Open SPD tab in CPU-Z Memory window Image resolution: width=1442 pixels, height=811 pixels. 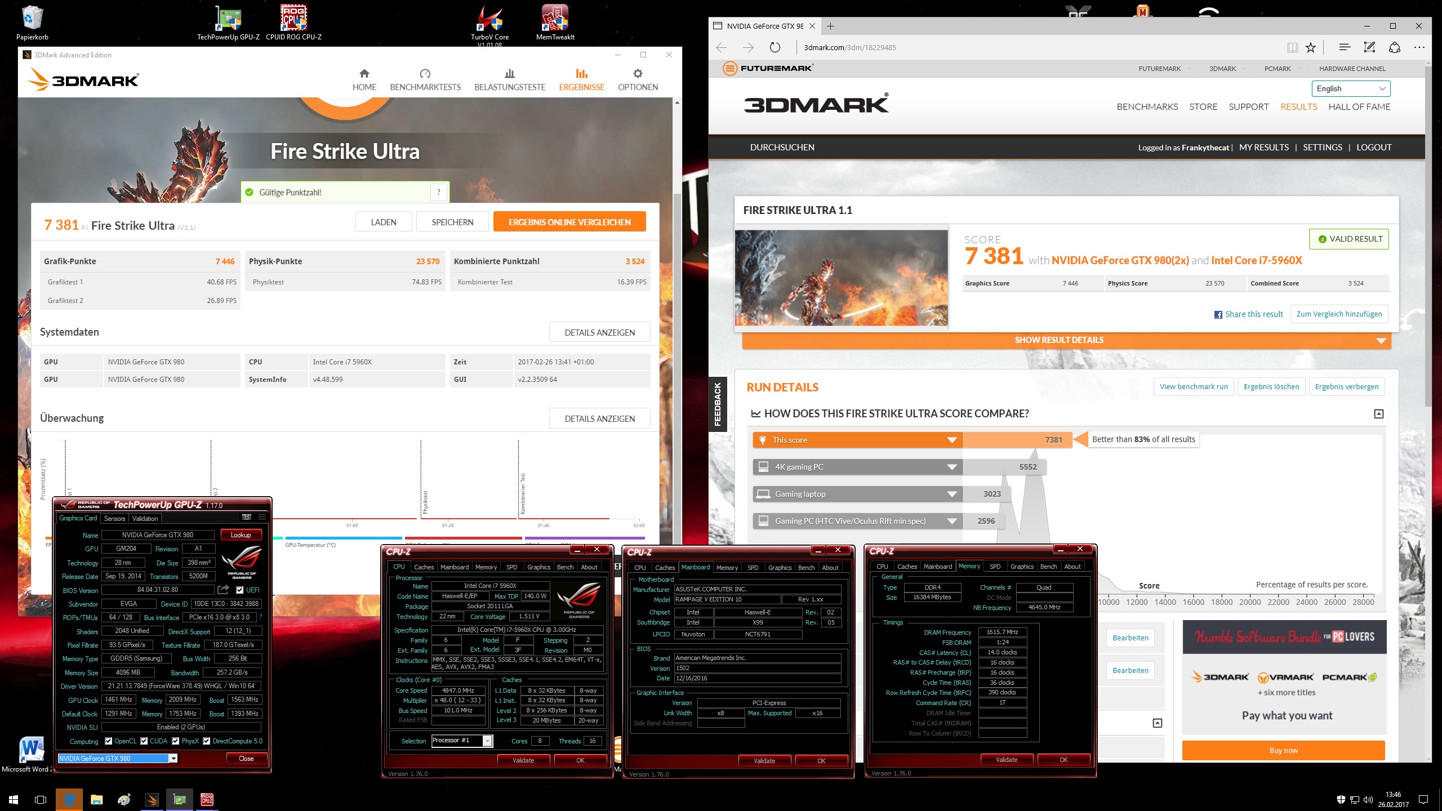[995, 567]
